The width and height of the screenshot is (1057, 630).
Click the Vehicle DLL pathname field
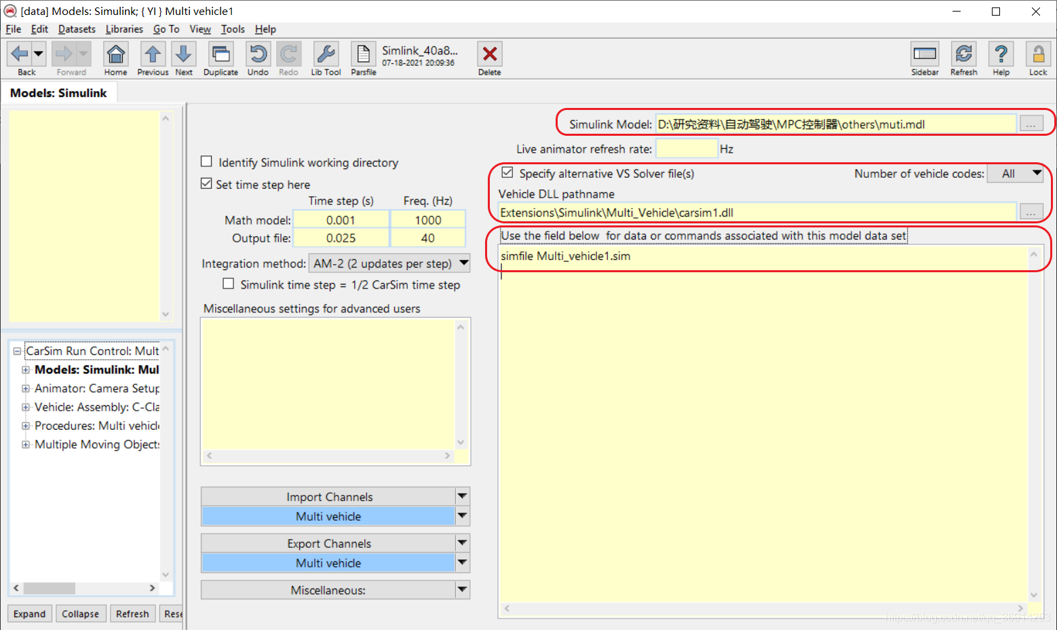click(x=757, y=212)
